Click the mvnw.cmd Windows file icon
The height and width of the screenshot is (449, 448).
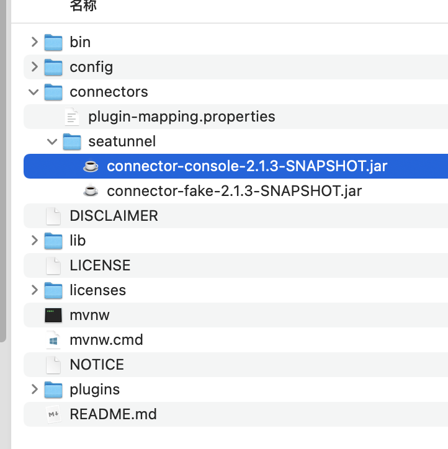(x=53, y=340)
